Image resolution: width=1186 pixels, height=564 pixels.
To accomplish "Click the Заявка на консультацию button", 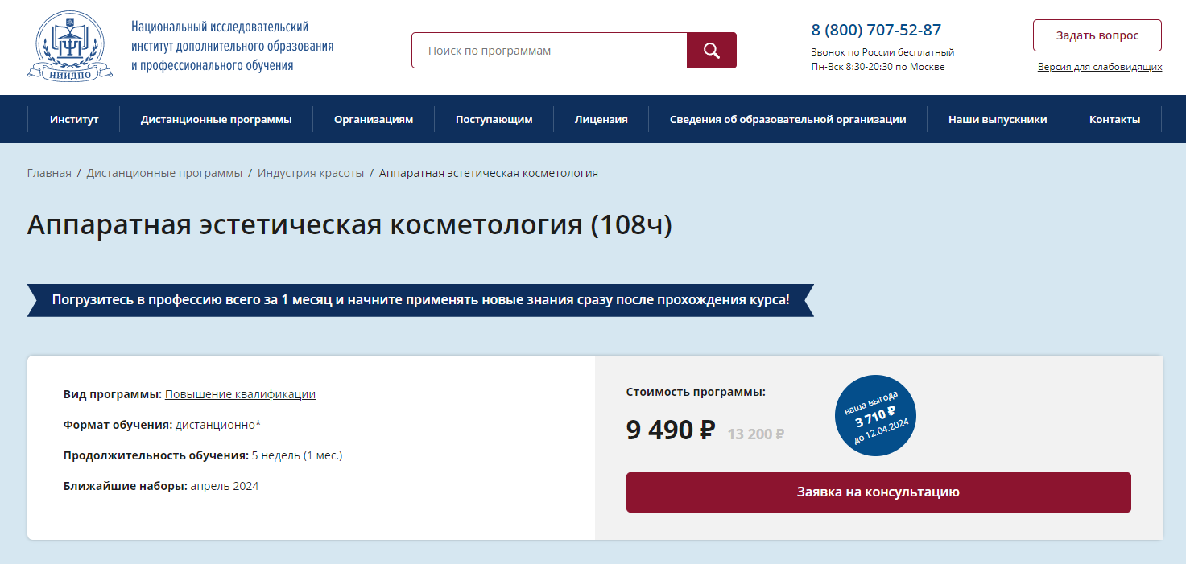I will pos(878,492).
